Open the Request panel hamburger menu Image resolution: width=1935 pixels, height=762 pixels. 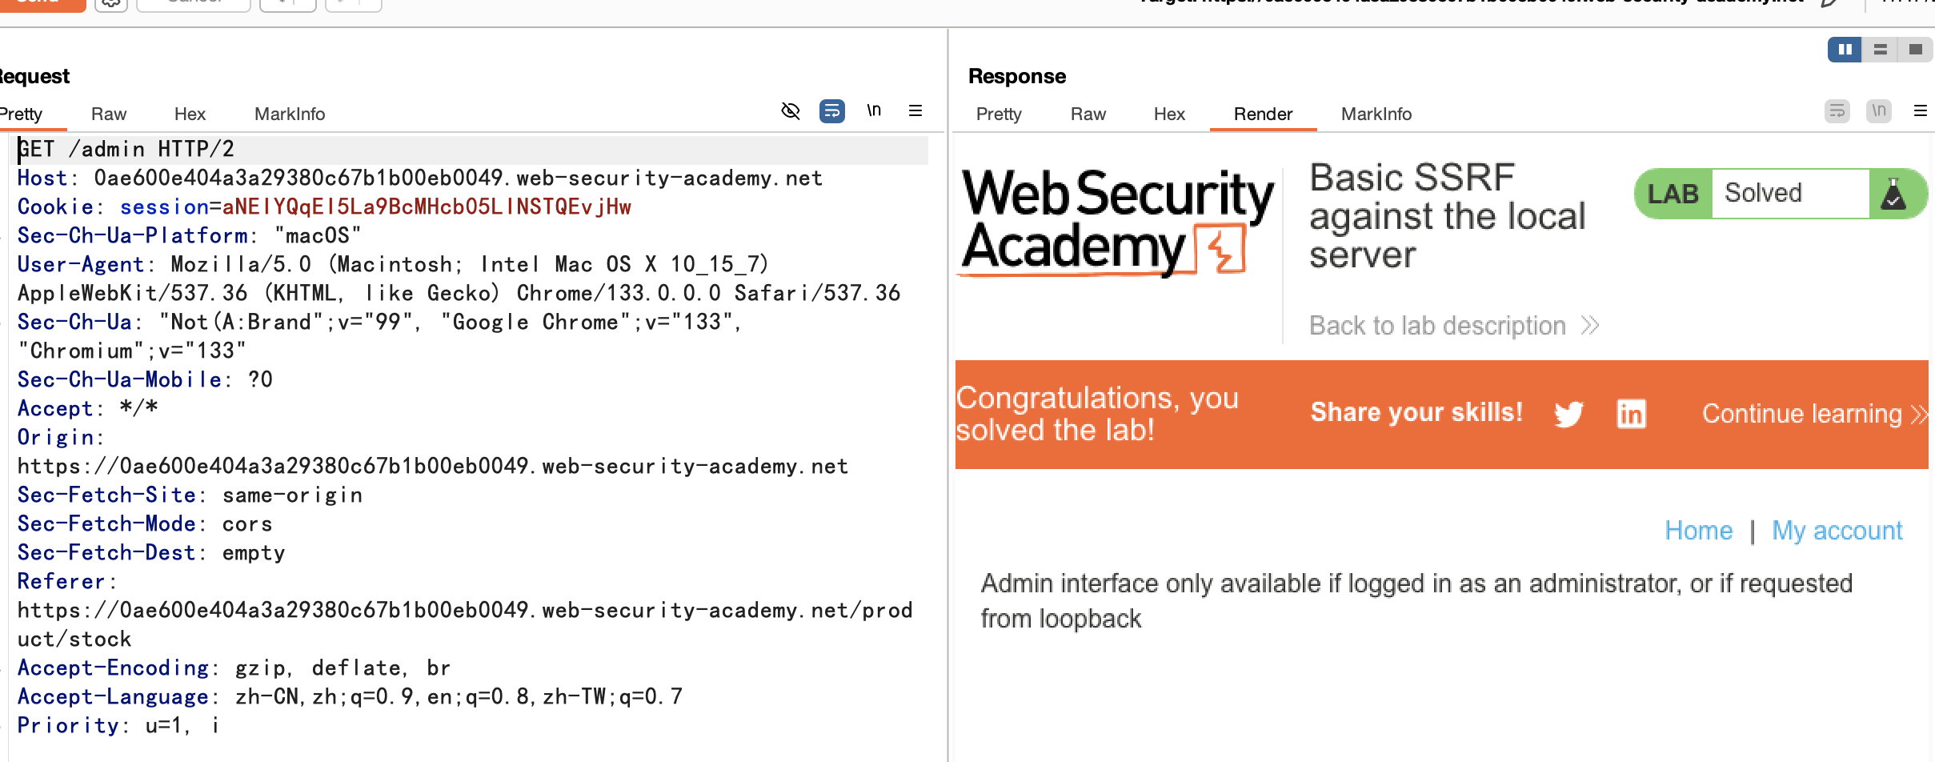(x=915, y=110)
